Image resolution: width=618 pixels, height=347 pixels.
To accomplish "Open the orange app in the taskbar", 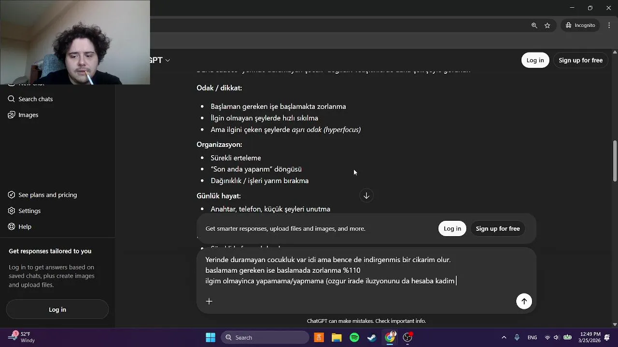I will [319, 337].
